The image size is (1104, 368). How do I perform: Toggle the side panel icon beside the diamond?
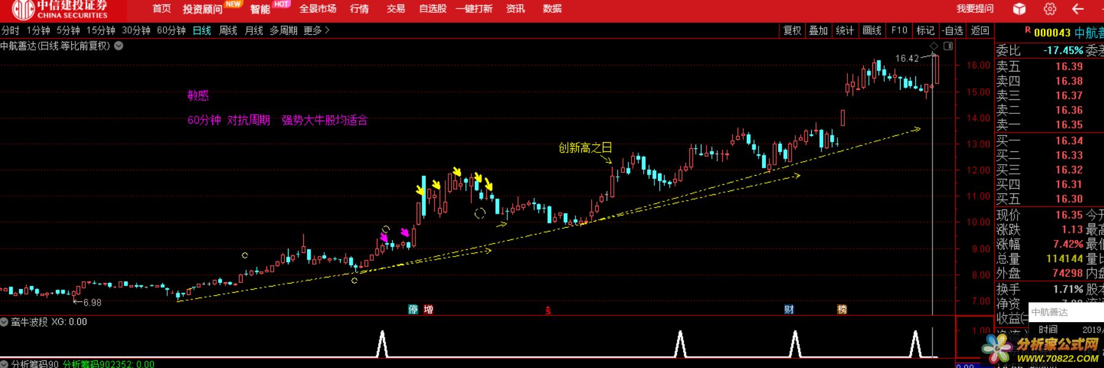coord(948,47)
